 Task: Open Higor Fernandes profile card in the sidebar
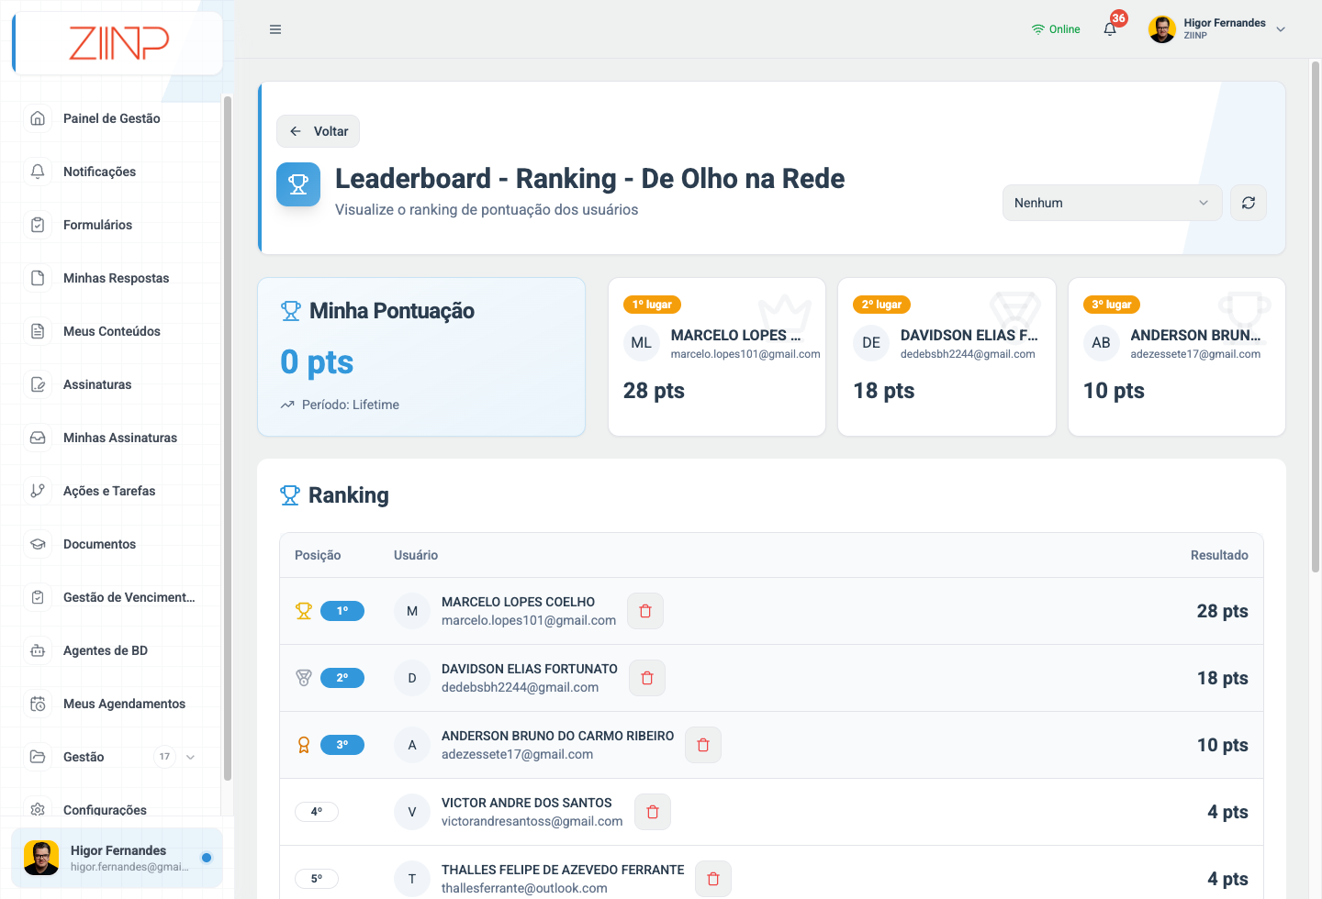117,858
